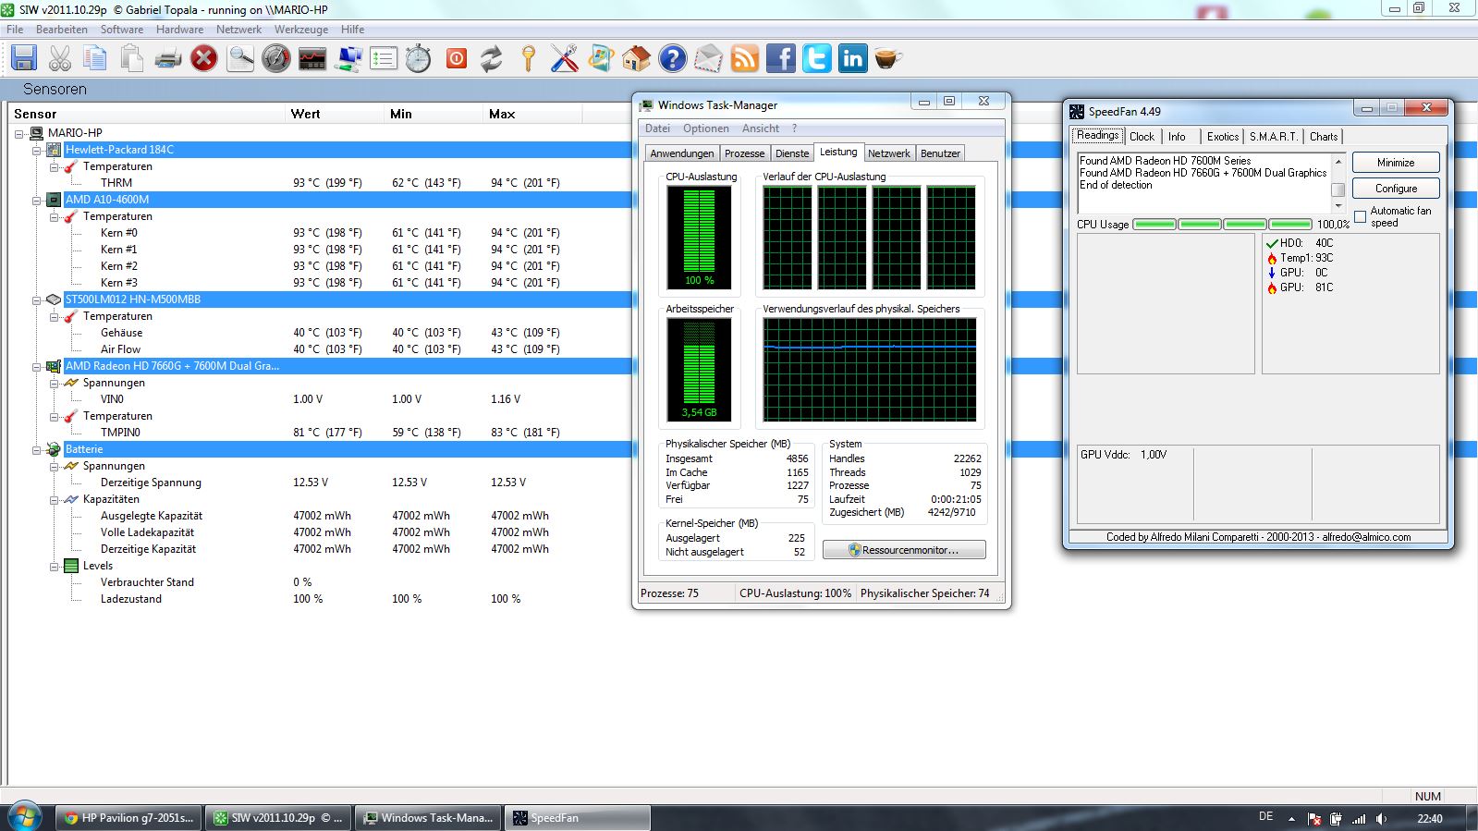1478x831 pixels.
Task: Click the orange RSS feed icon
Action: (x=745, y=58)
